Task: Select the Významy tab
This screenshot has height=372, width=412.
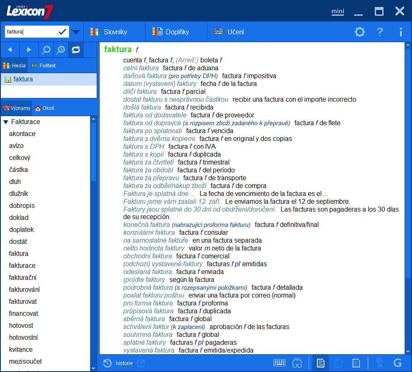Action: click(x=17, y=108)
